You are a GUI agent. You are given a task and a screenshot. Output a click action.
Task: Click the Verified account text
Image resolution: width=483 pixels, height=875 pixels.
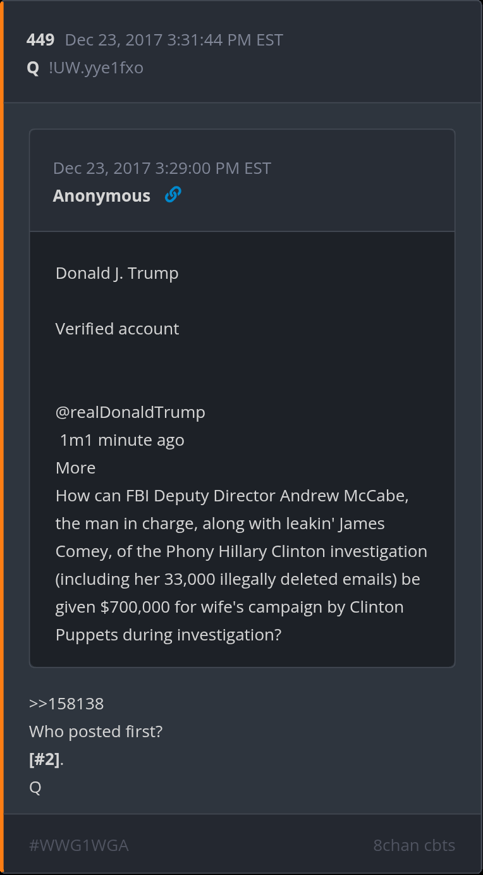(117, 329)
